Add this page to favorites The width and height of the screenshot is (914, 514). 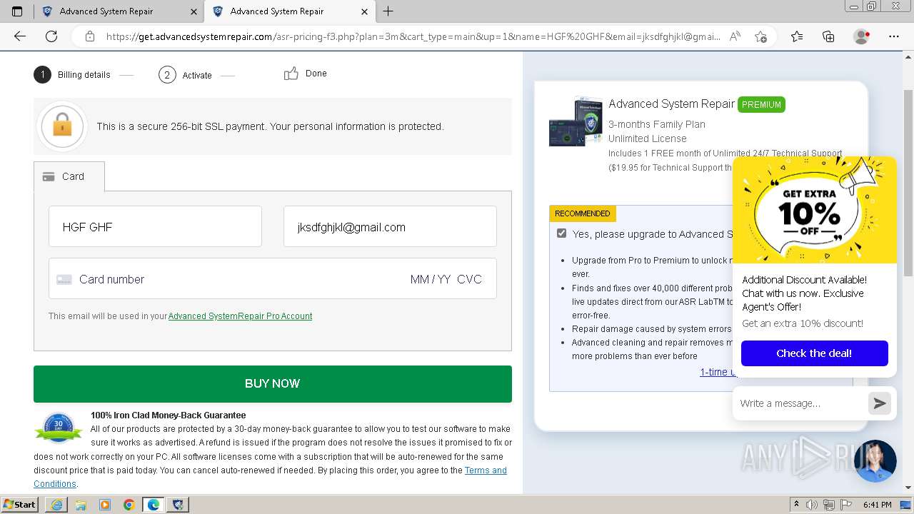[x=761, y=36]
